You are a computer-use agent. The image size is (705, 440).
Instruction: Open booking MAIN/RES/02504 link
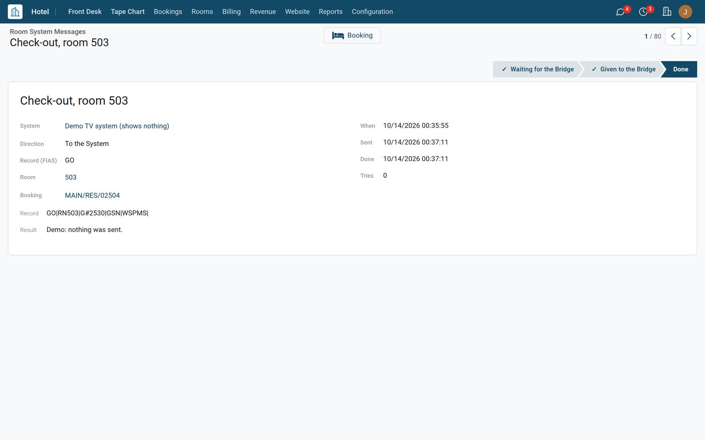[92, 195]
